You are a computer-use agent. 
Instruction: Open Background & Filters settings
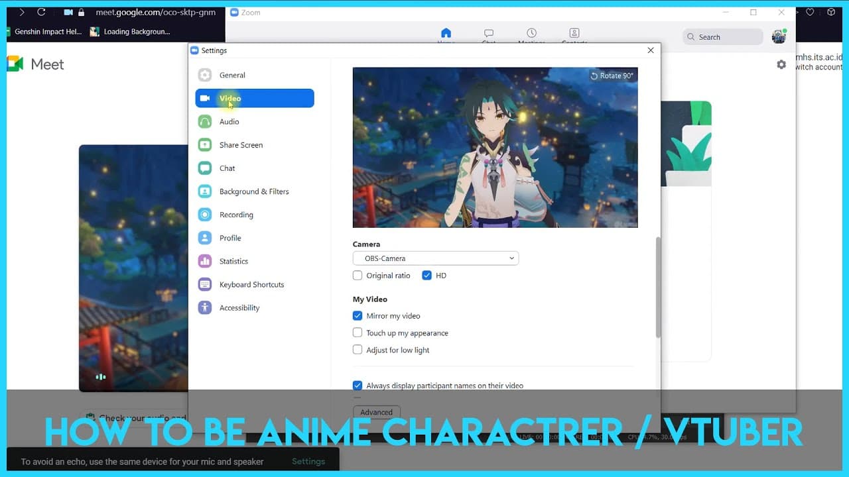pyautogui.click(x=254, y=191)
